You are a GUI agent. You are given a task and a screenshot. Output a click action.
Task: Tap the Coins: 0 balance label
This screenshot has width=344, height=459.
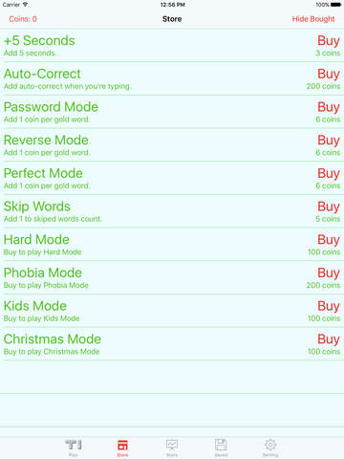(x=23, y=19)
